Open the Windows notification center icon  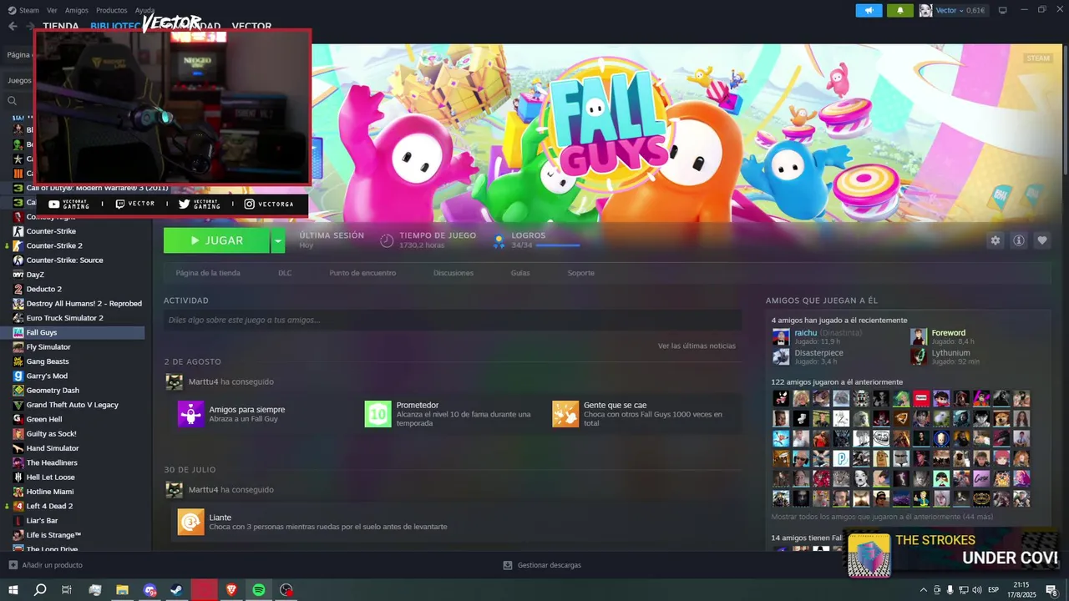pos(1051,590)
